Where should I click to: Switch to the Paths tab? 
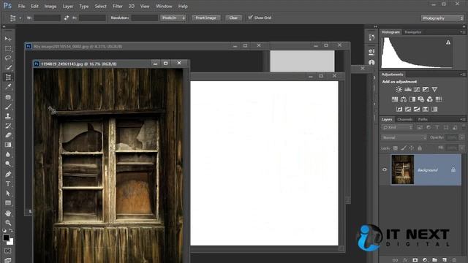423,119
